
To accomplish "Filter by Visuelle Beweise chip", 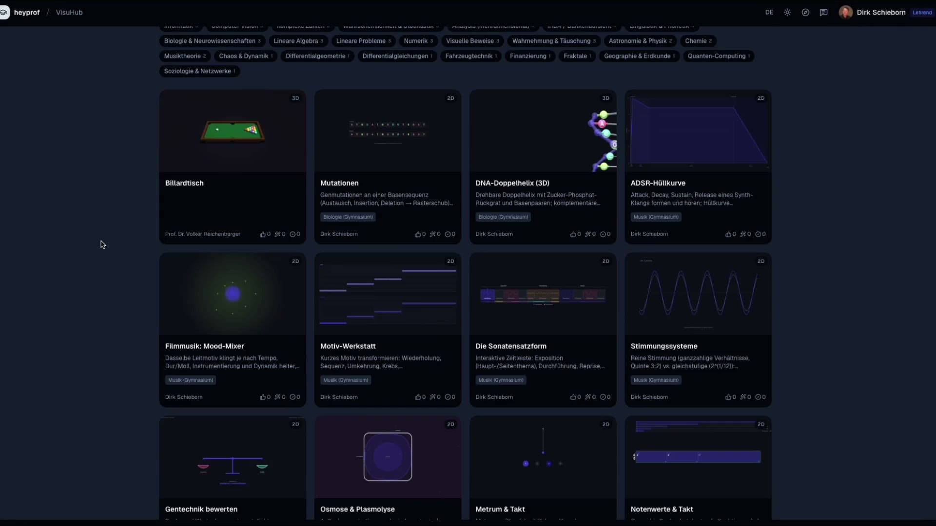I will 472,41.
